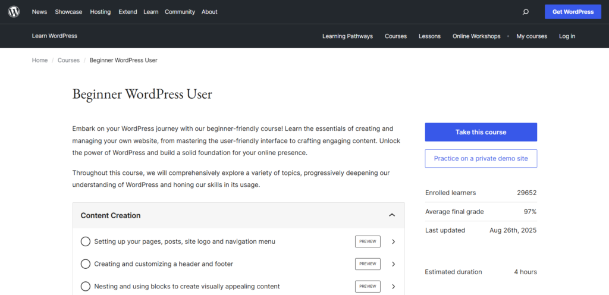609x295 pixels.
Task: Click the Get WordPress button
Action: tap(573, 12)
